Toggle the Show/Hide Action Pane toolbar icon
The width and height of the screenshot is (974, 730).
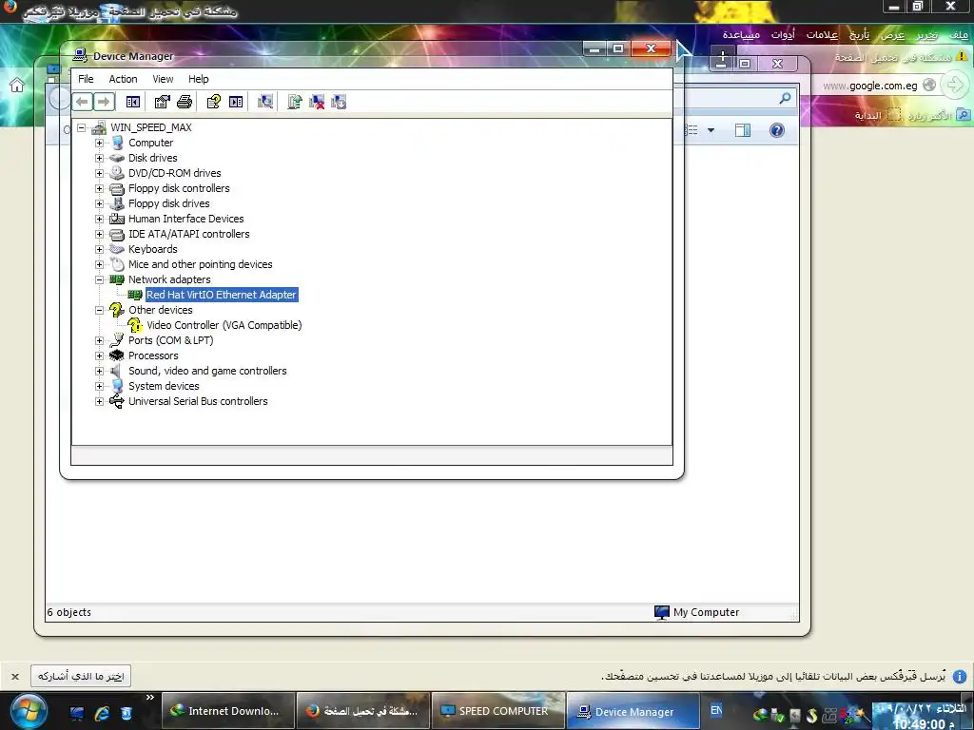[236, 102]
